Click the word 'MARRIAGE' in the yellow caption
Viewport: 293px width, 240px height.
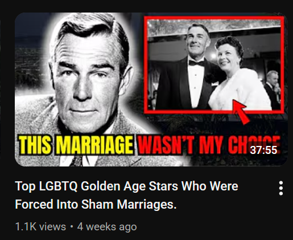click(94, 145)
